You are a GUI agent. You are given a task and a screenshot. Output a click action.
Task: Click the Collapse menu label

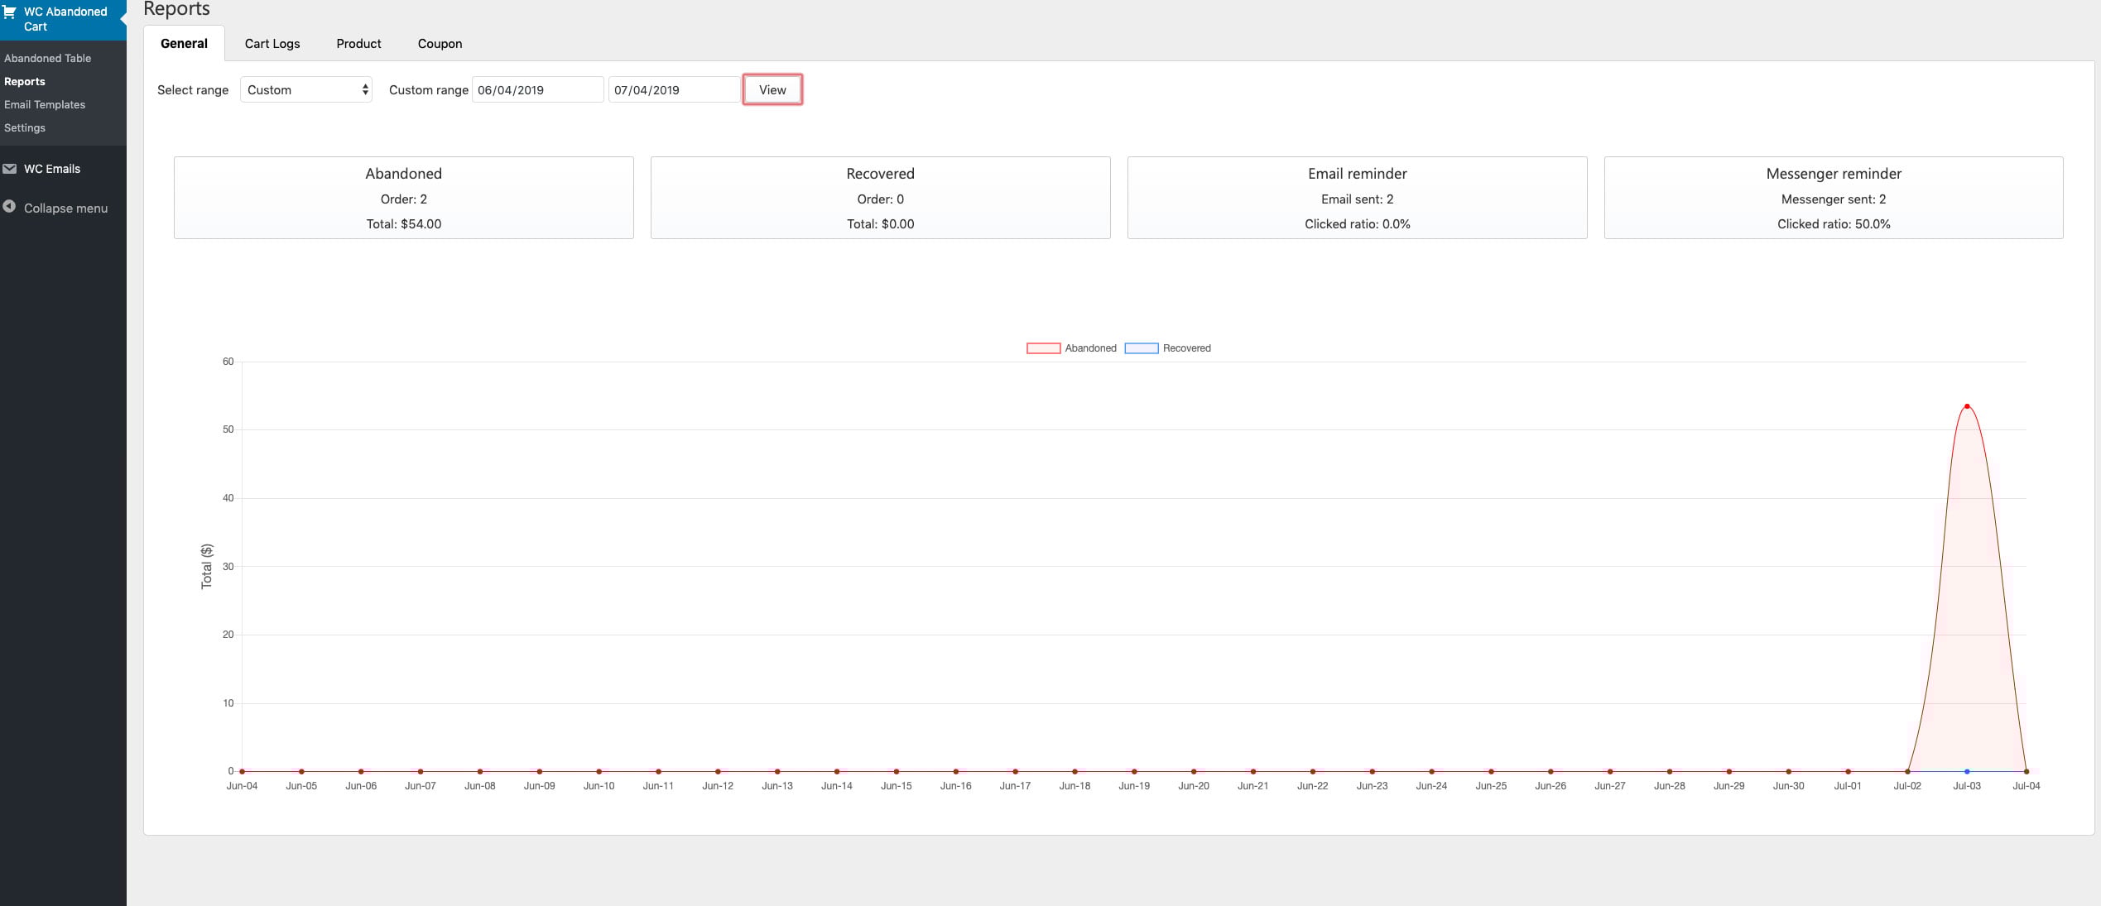click(x=65, y=209)
